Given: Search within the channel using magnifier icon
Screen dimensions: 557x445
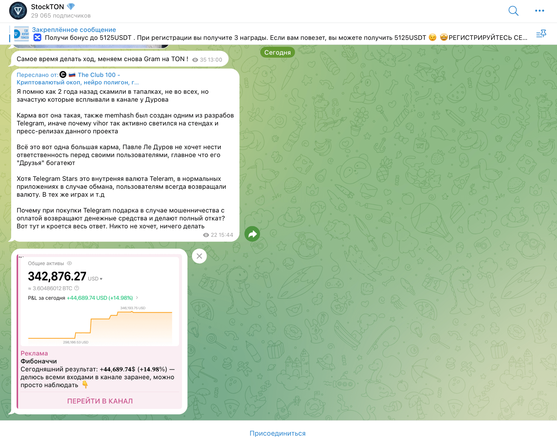Looking at the screenshot, I should 513,11.
